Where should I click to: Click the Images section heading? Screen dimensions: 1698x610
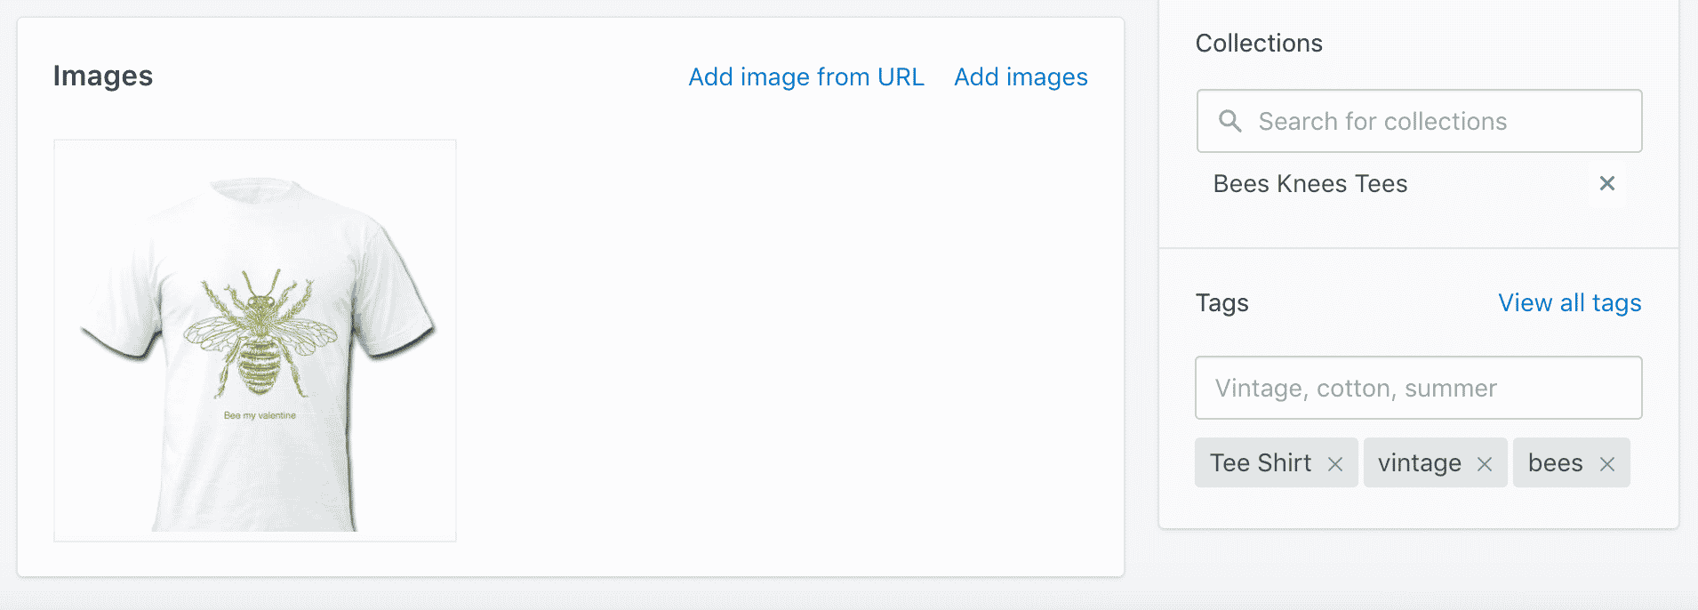tap(103, 76)
